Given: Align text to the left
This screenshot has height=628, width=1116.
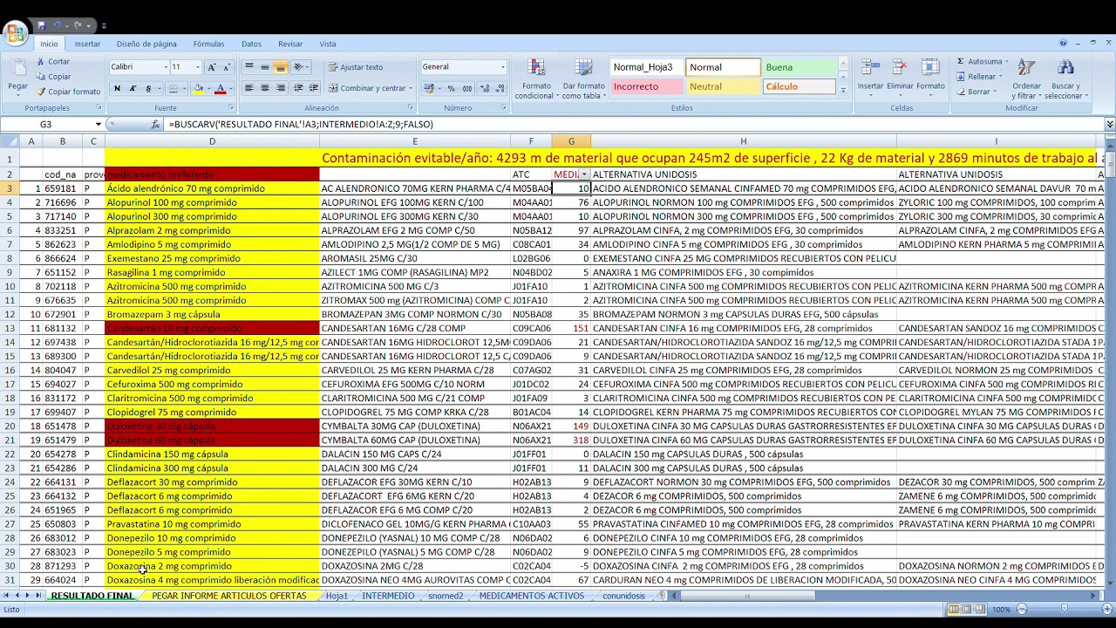Looking at the screenshot, I should point(249,88).
